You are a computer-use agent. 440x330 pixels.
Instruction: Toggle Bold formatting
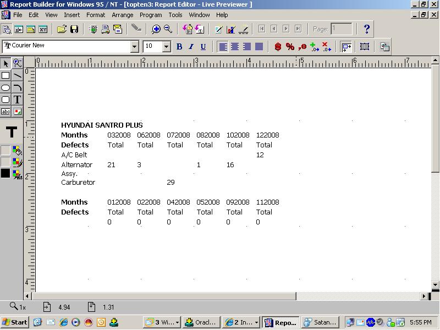coord(179,47)
